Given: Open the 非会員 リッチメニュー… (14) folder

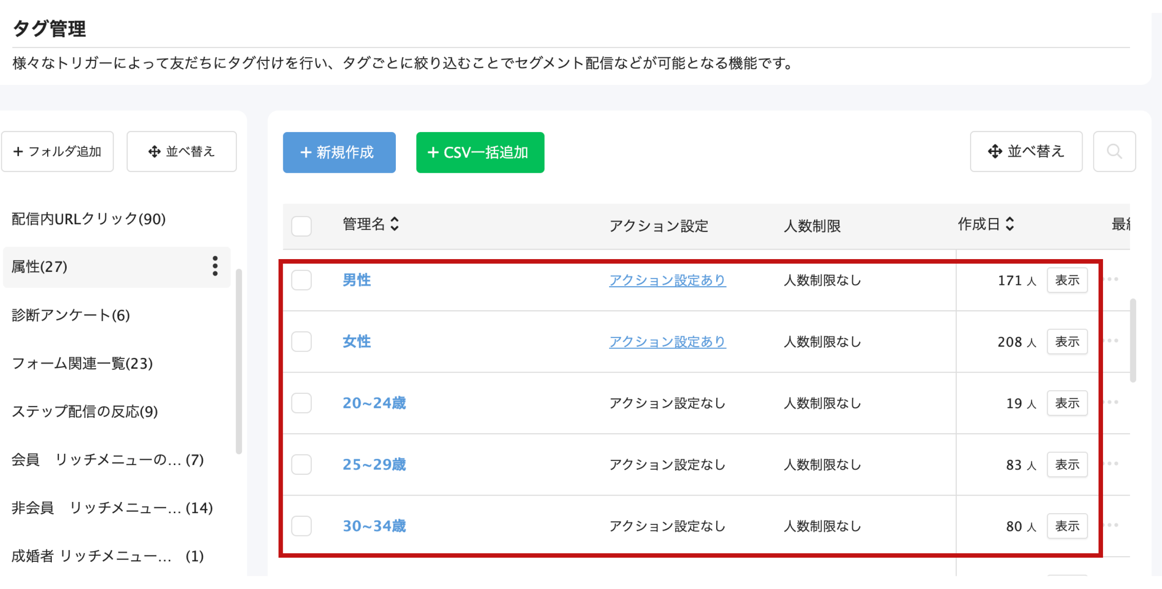Looking at the screenshot, I should (112, 508).
